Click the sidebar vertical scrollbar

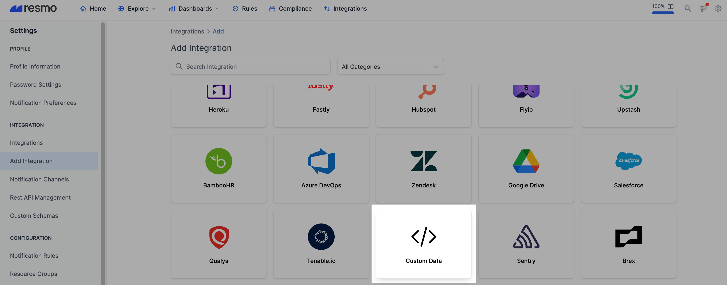click(x=103, y=153)
